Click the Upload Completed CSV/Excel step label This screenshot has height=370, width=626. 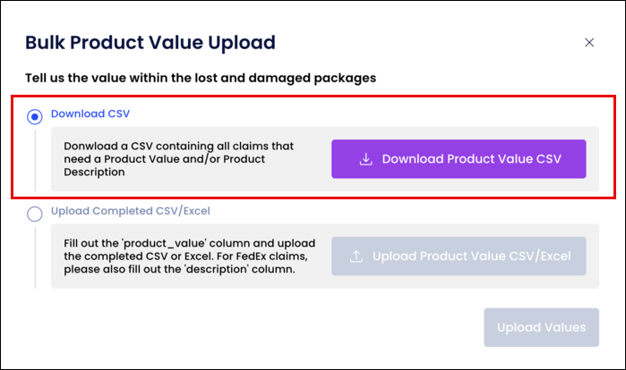[130, 211]
